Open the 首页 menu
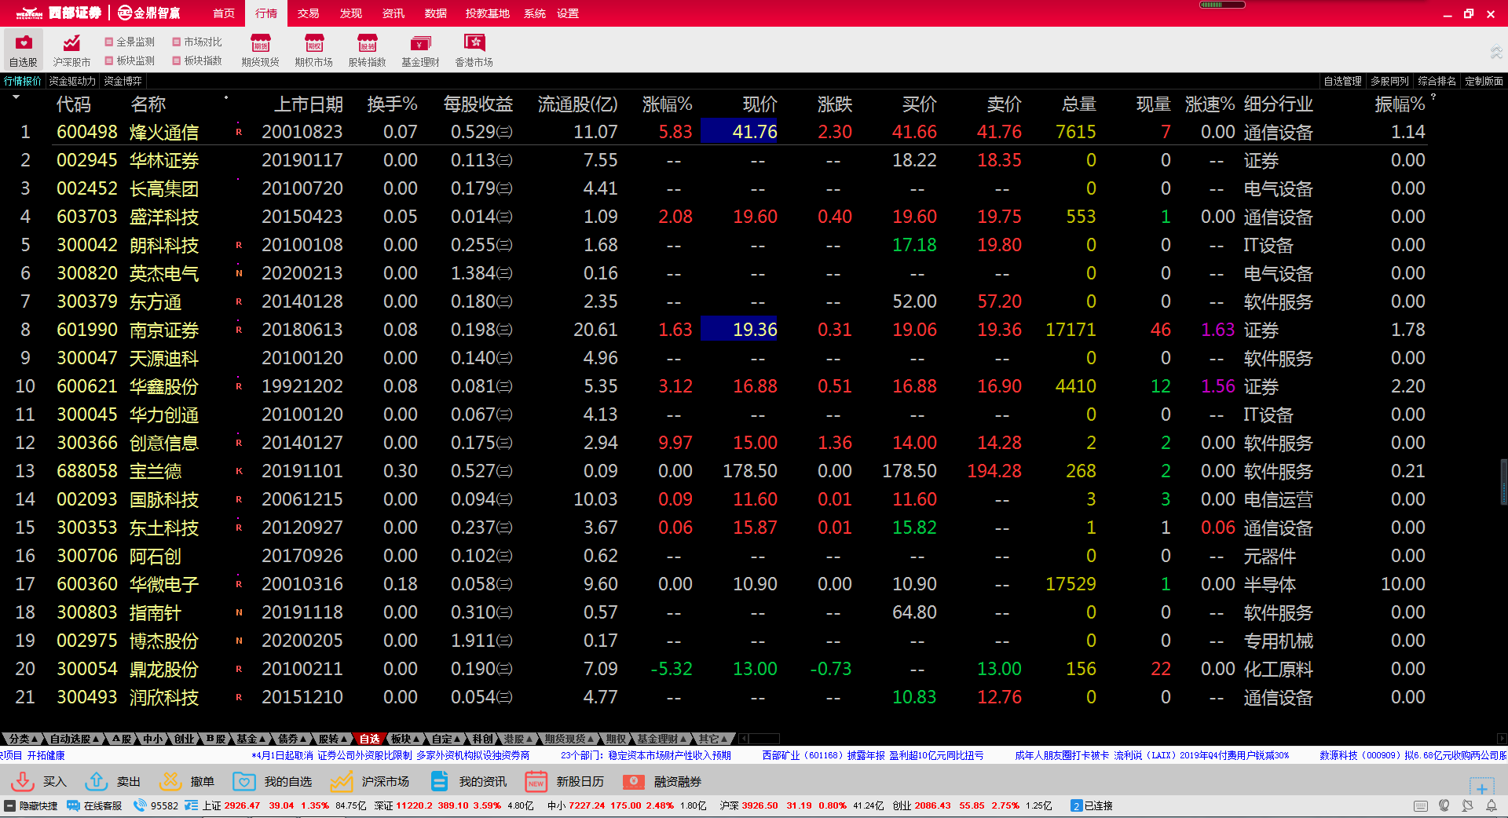Screen dimensions: 1508x818 pyautogui.click(x=224, y=13)
